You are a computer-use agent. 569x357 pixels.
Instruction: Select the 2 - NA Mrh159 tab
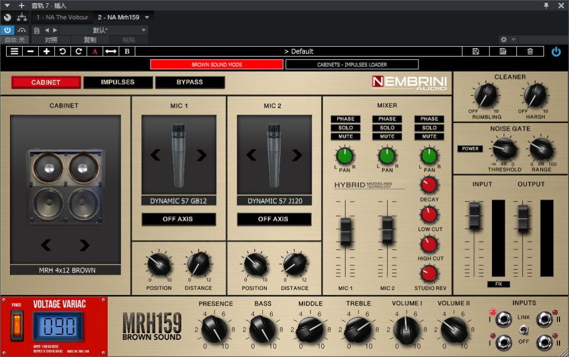click(119, 17)
